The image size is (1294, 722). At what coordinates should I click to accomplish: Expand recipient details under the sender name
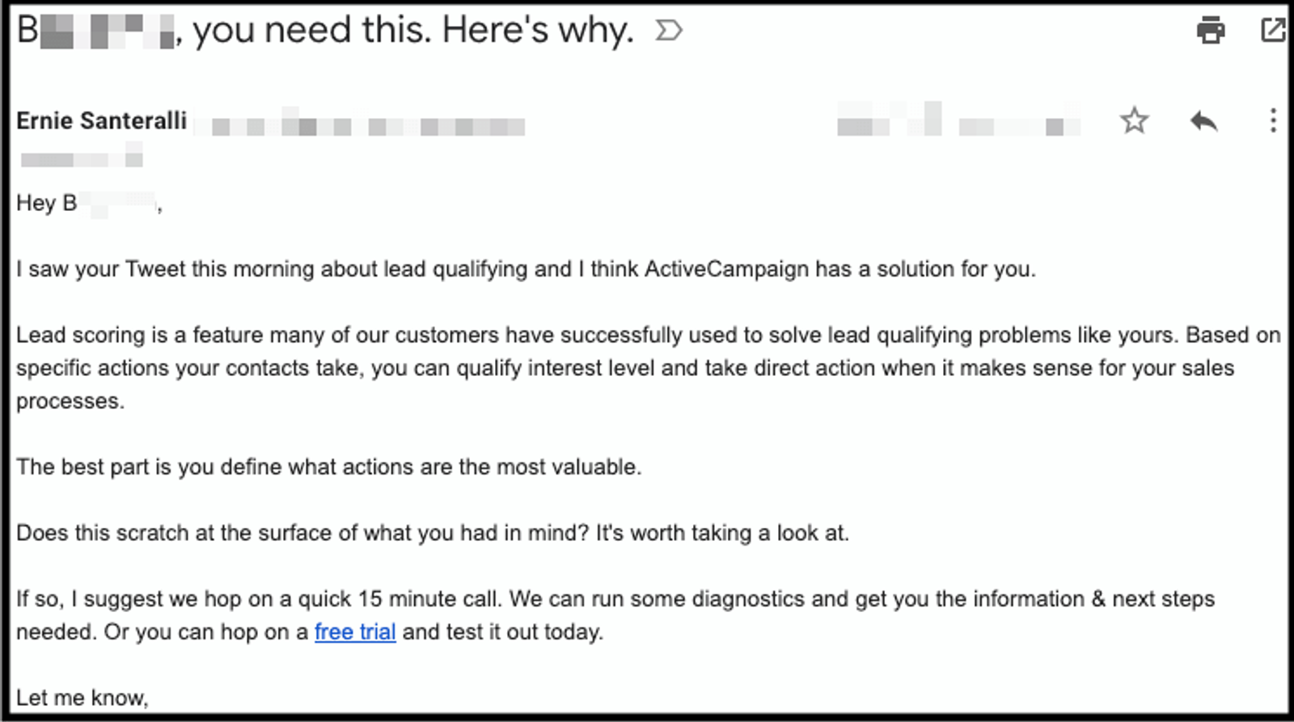click(81, 156)
